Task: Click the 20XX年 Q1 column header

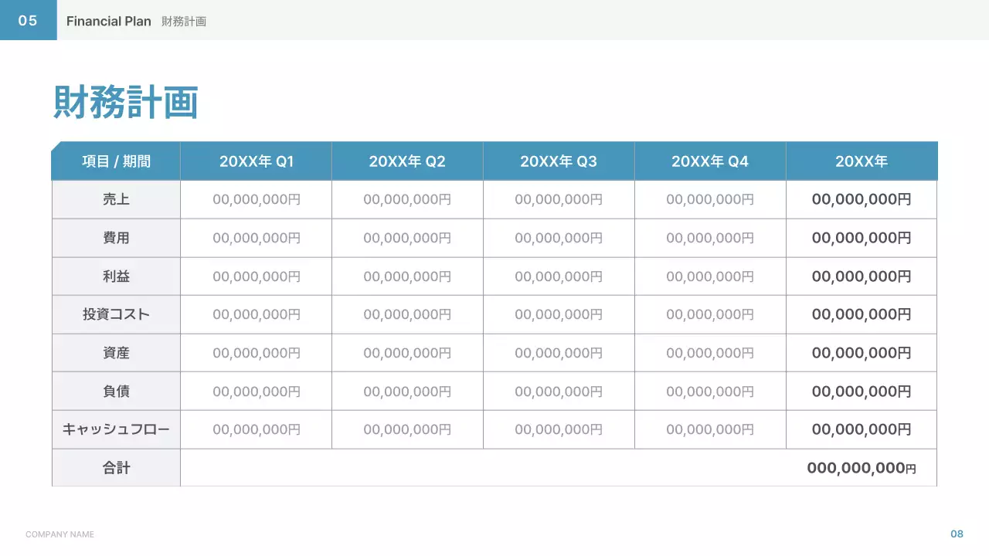Action: click(257, 161)
